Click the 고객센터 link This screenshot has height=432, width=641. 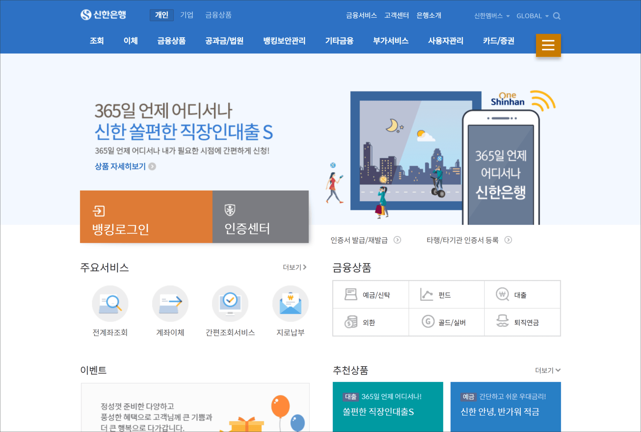[396, 15]
